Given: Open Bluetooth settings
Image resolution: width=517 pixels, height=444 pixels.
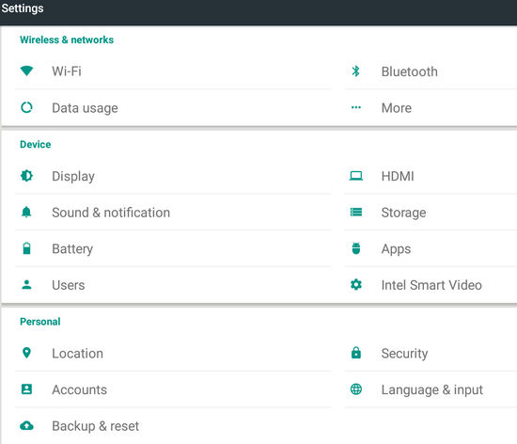Looking at the screenshot, I should [x=431, y=71].
